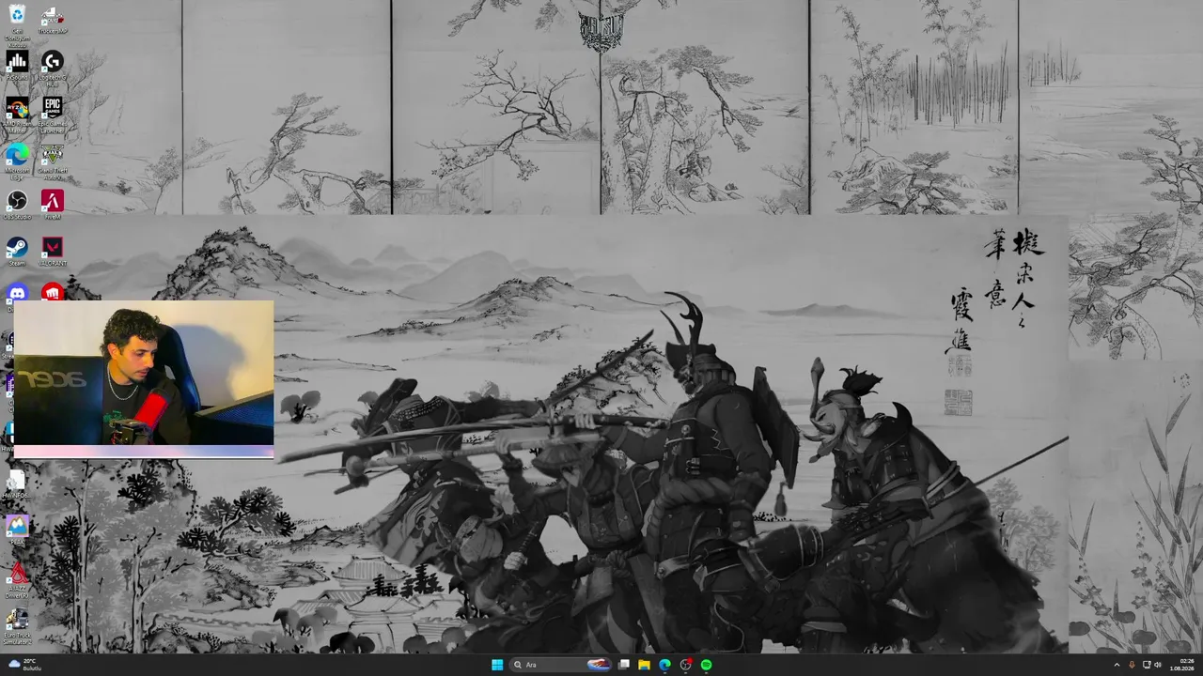Open Microsoft Edge from the taskbar
The height and width of the screenshot is (676, 1203).
(x=664, y=665)
